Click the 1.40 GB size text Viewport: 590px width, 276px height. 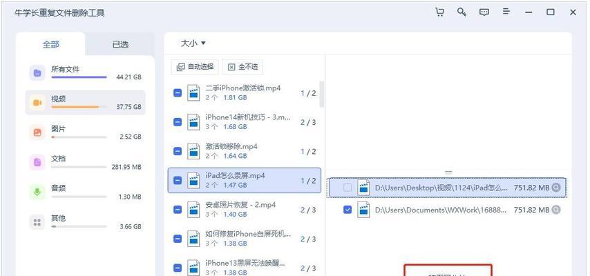click(x=235, y=215)
